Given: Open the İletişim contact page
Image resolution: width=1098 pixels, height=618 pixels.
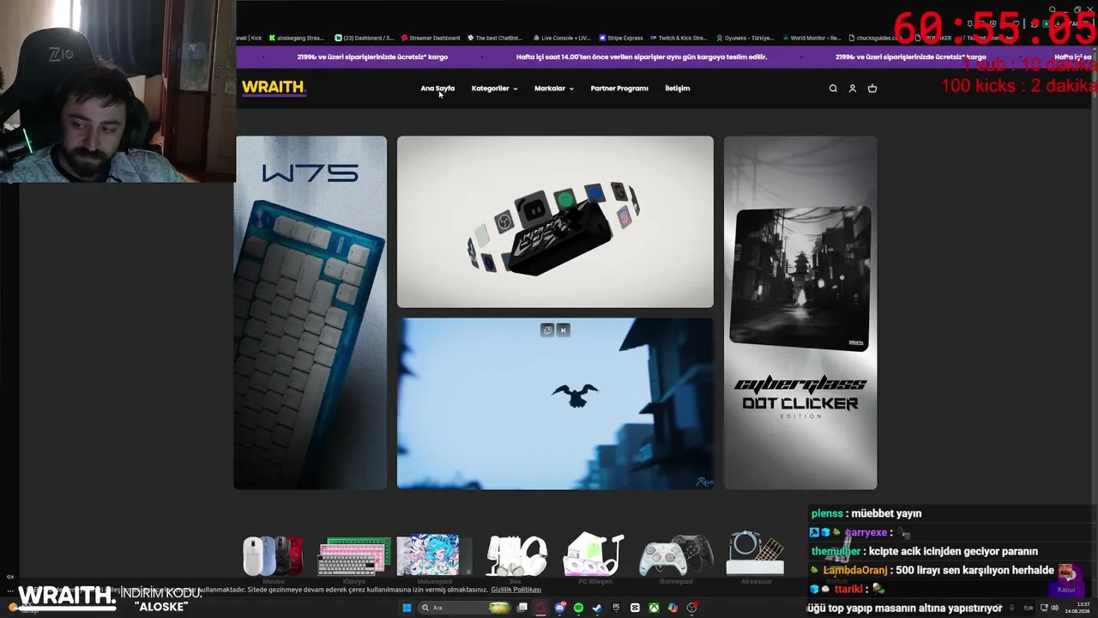Looking at the screenshot, I should 678,88.
